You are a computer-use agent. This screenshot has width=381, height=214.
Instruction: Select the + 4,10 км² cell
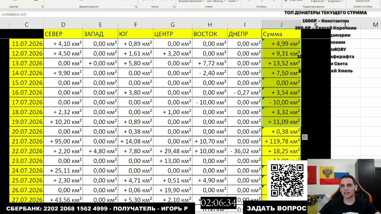63,44
